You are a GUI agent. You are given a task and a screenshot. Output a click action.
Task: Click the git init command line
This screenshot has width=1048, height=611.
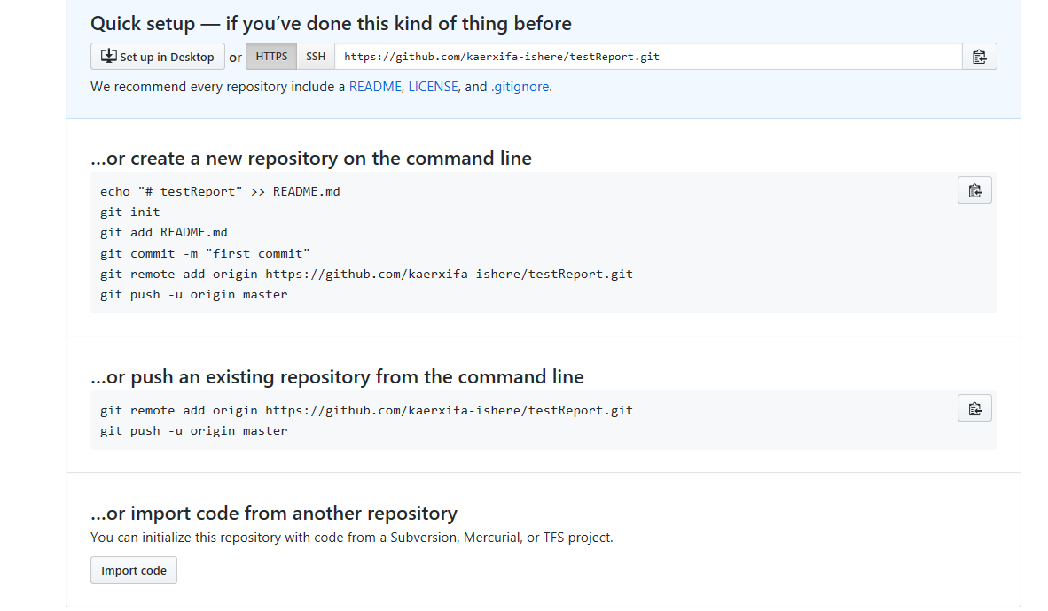point(129,213)
